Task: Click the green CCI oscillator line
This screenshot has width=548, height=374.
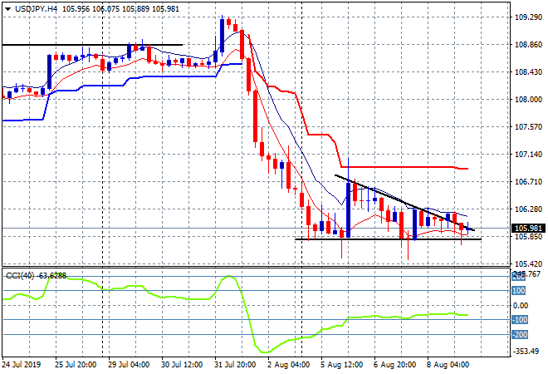Action: point(166,288)
